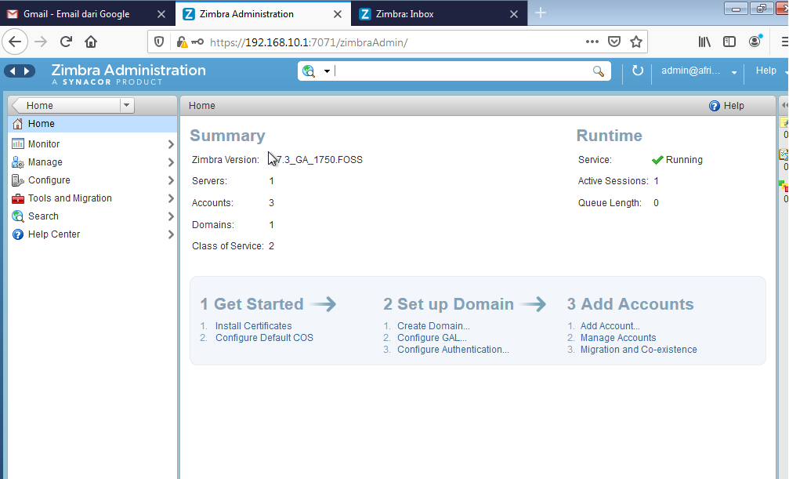The height and width of the screenshot is (479, 789).
Task: Close the Zimbra: Inbox tab
Action: (x=514, y=14)
